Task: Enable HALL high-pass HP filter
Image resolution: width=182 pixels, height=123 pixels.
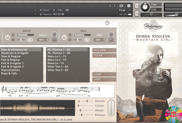Action: [111, 40]
